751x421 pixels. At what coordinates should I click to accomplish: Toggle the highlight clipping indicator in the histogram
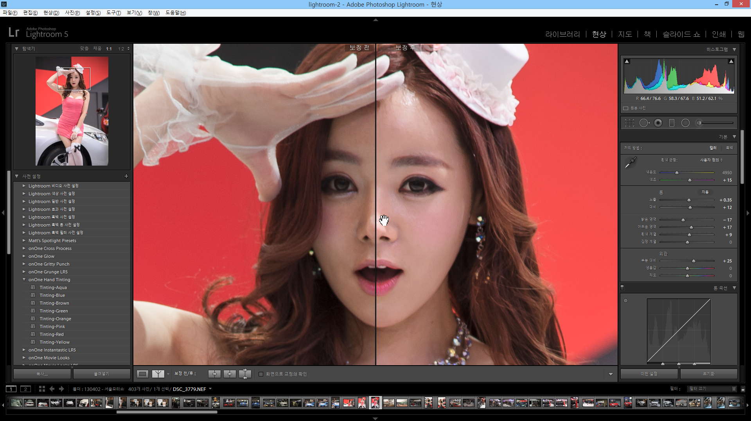(731, 61)
